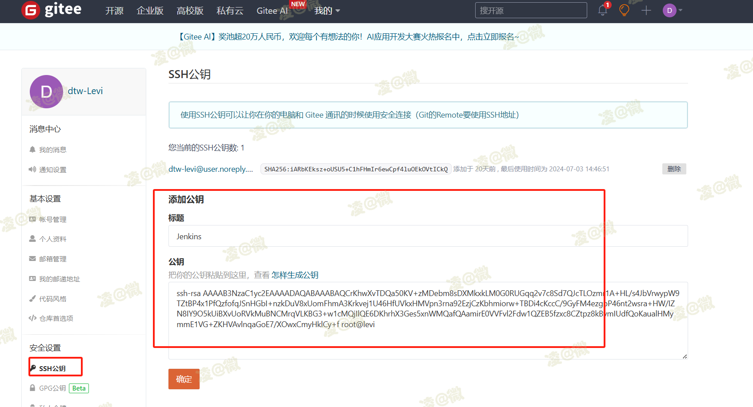This screenshot has width=753, height=407.
Task: Open the dtw-Levi profile name link
Action: tap(85, 91)
